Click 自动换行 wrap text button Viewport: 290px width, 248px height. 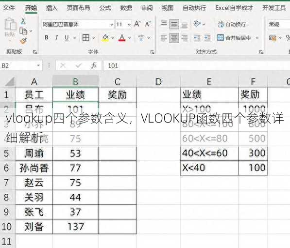[x=232, y=24]
